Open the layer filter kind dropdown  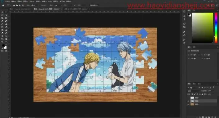[192, 88]
